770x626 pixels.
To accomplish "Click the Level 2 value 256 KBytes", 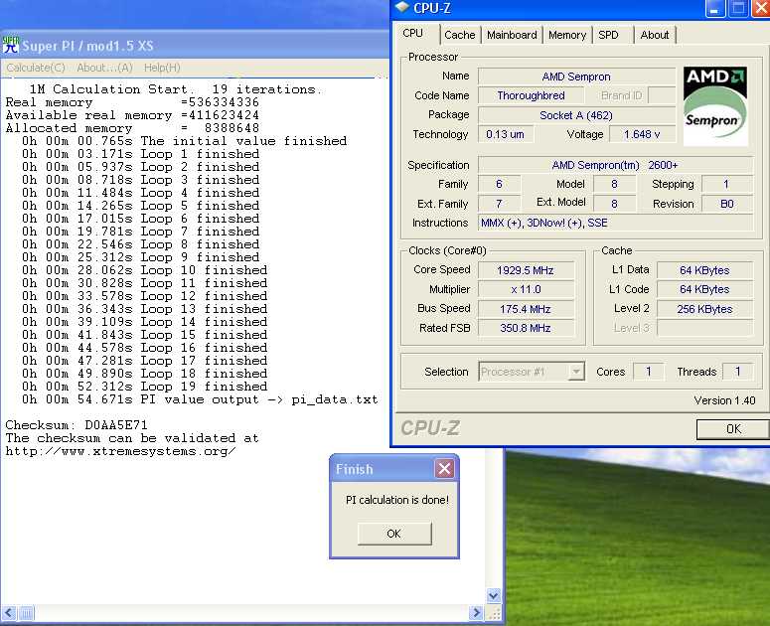I will [704, 309].
